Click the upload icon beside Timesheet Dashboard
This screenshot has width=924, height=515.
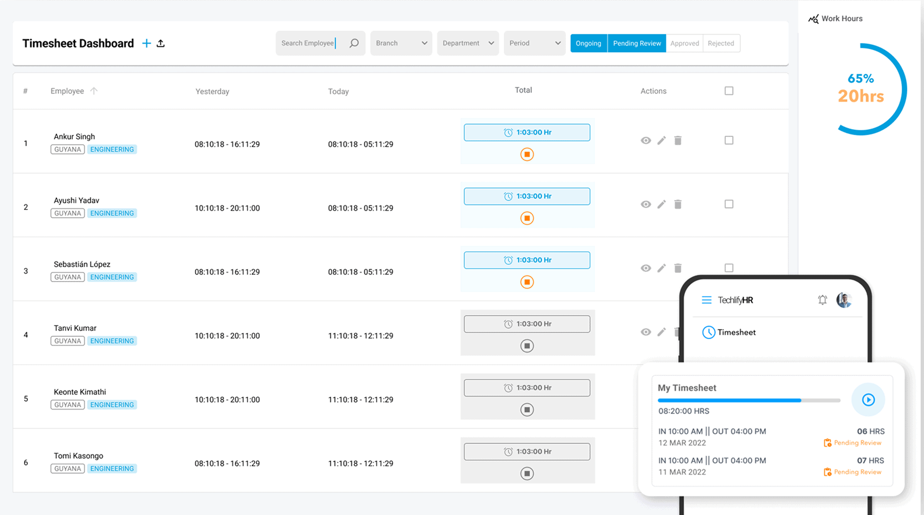(161, 44)
